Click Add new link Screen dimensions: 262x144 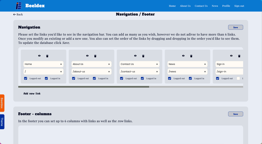[x=32, y=93]
